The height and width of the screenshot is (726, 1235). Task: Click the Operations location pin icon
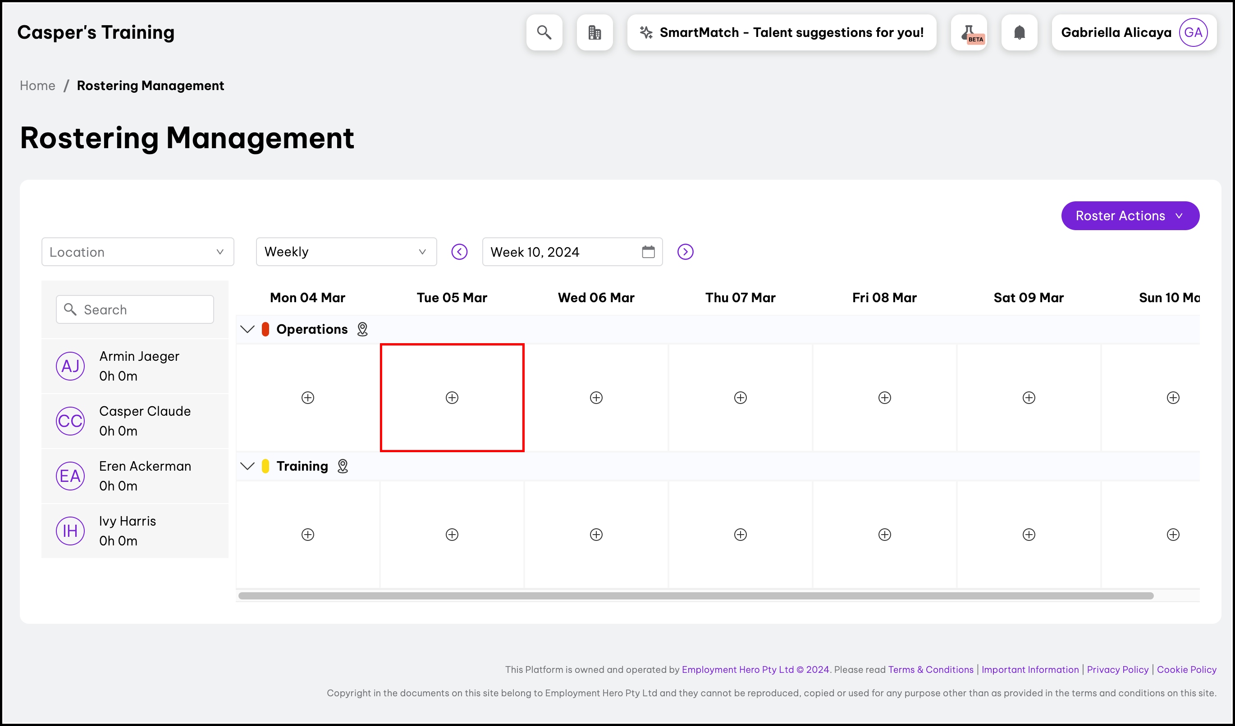(x=362, y=329)
